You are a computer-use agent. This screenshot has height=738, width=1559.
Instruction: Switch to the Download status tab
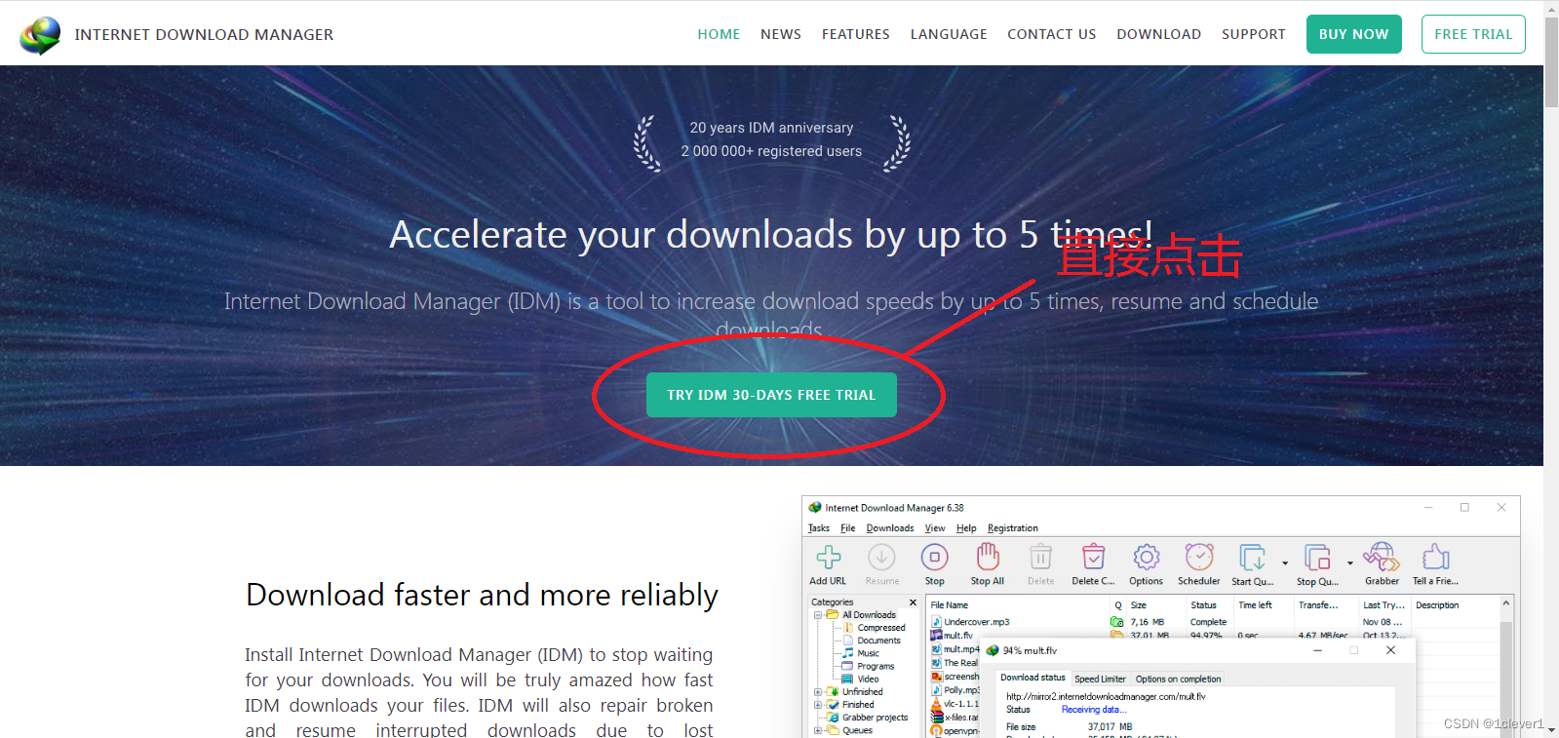pos(1033,678)
